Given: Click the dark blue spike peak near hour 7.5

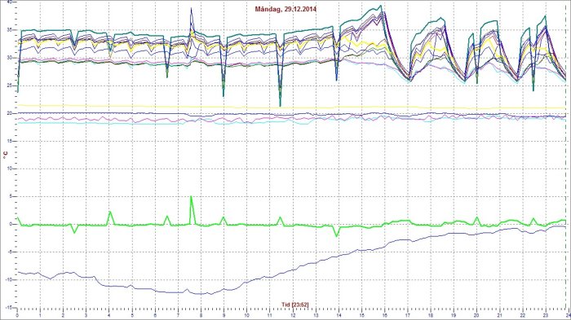Looking at the screenshot, I should coord(191,9).
